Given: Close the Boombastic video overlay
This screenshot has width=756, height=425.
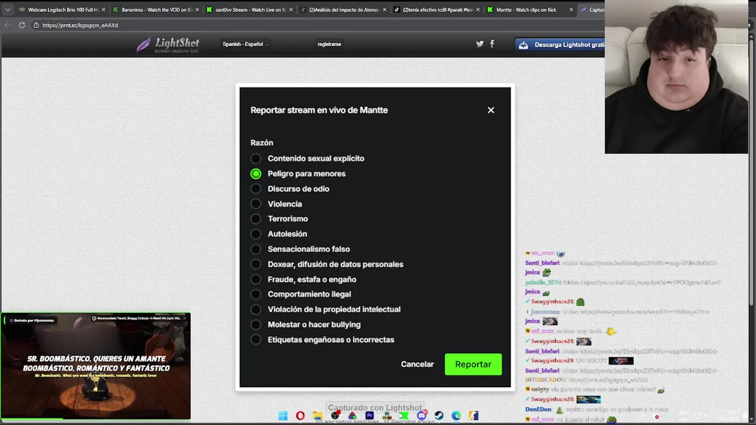Looking at the screenshot, I should pos(185,318).
